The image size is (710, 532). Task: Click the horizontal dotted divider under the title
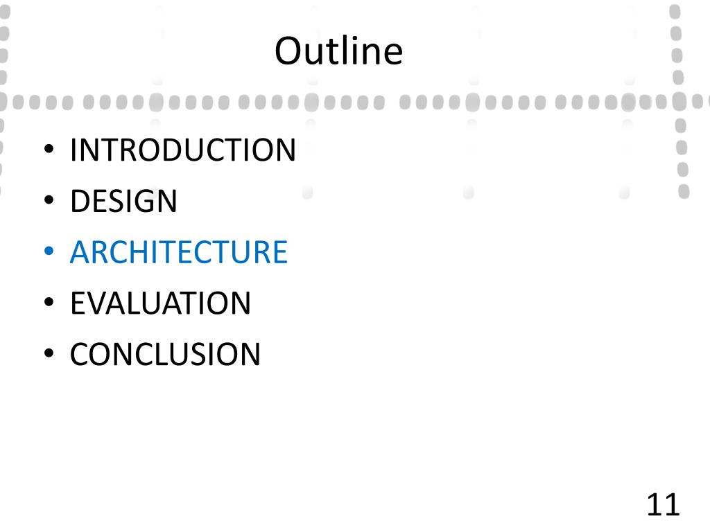tap(353, 103)
